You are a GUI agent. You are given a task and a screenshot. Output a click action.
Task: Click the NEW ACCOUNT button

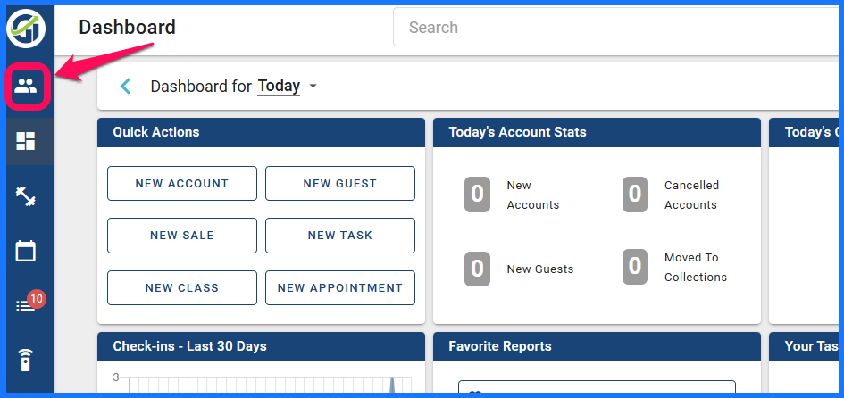tap(182, 184)
